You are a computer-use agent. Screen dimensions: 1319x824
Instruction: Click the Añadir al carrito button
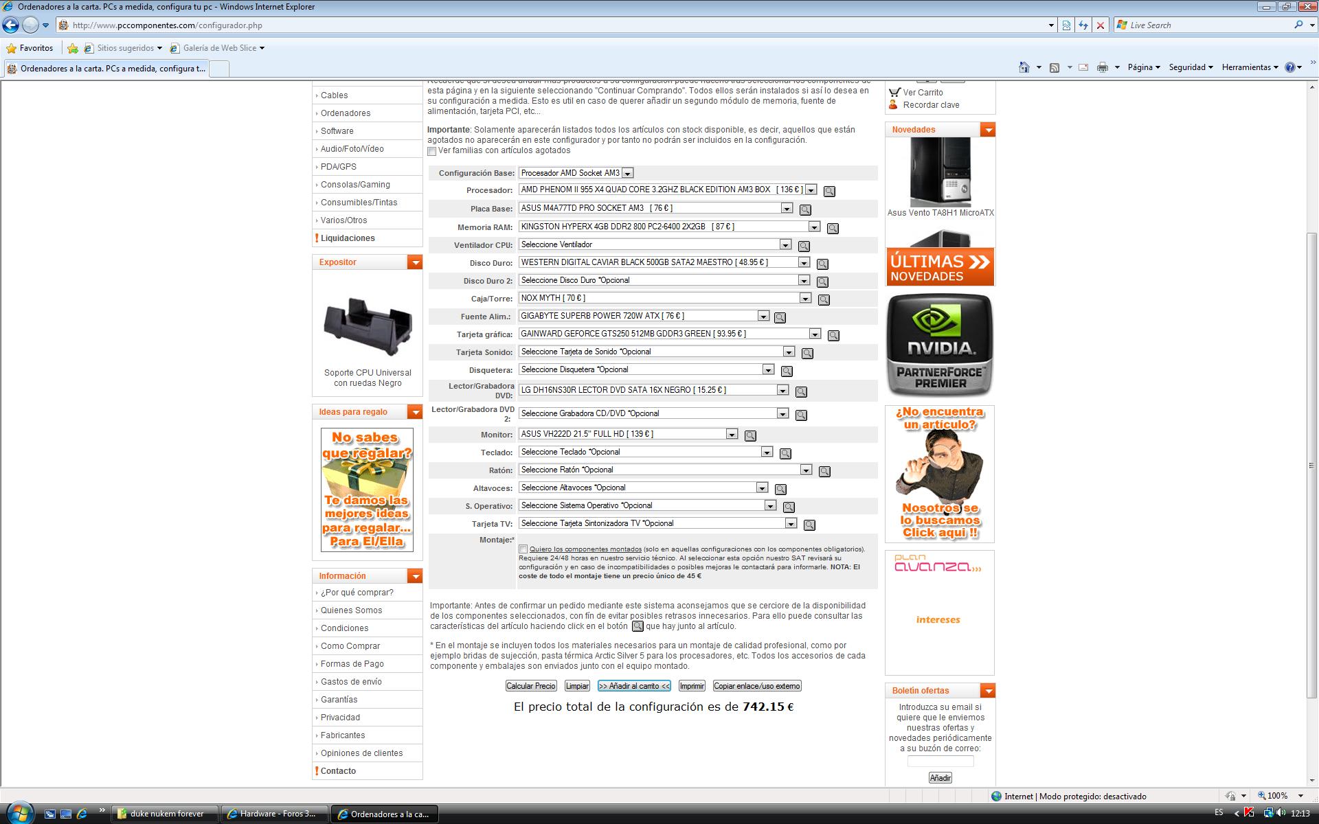[633, 686]
